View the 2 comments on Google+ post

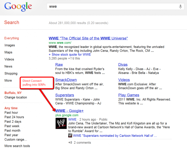pos(82,143)
